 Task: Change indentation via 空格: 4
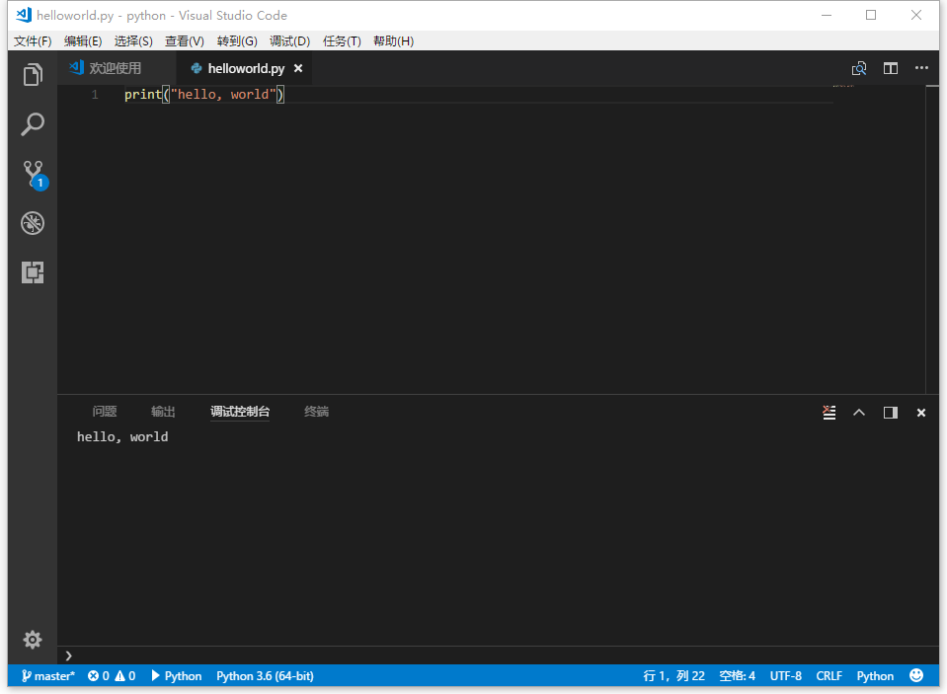coord(737,676)
